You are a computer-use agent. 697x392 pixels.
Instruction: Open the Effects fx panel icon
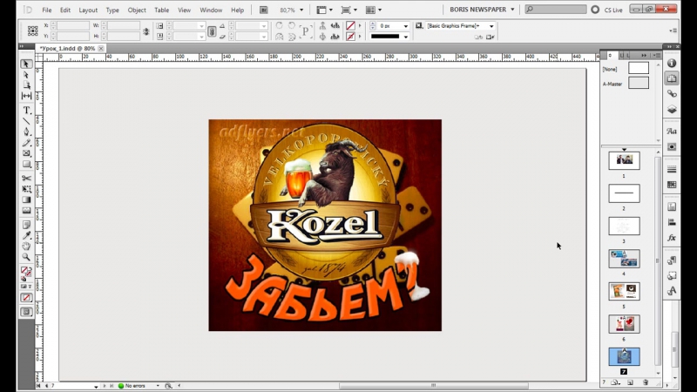pos(672,238)
